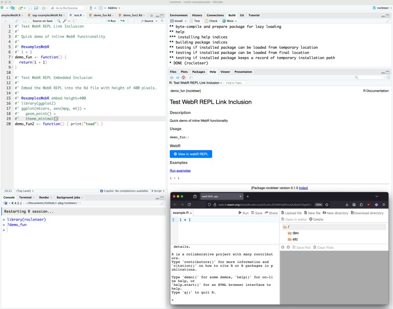Screen dimensions: 393x309
Task: Click the Print icon in the main toolbar
Action: pos(43,8)
